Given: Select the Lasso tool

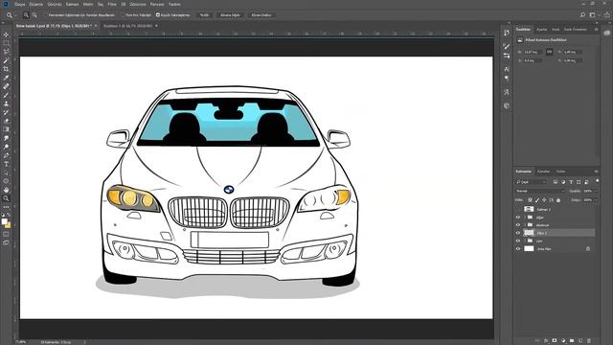Looking at the screenshot, I should [x=6, y=52].
